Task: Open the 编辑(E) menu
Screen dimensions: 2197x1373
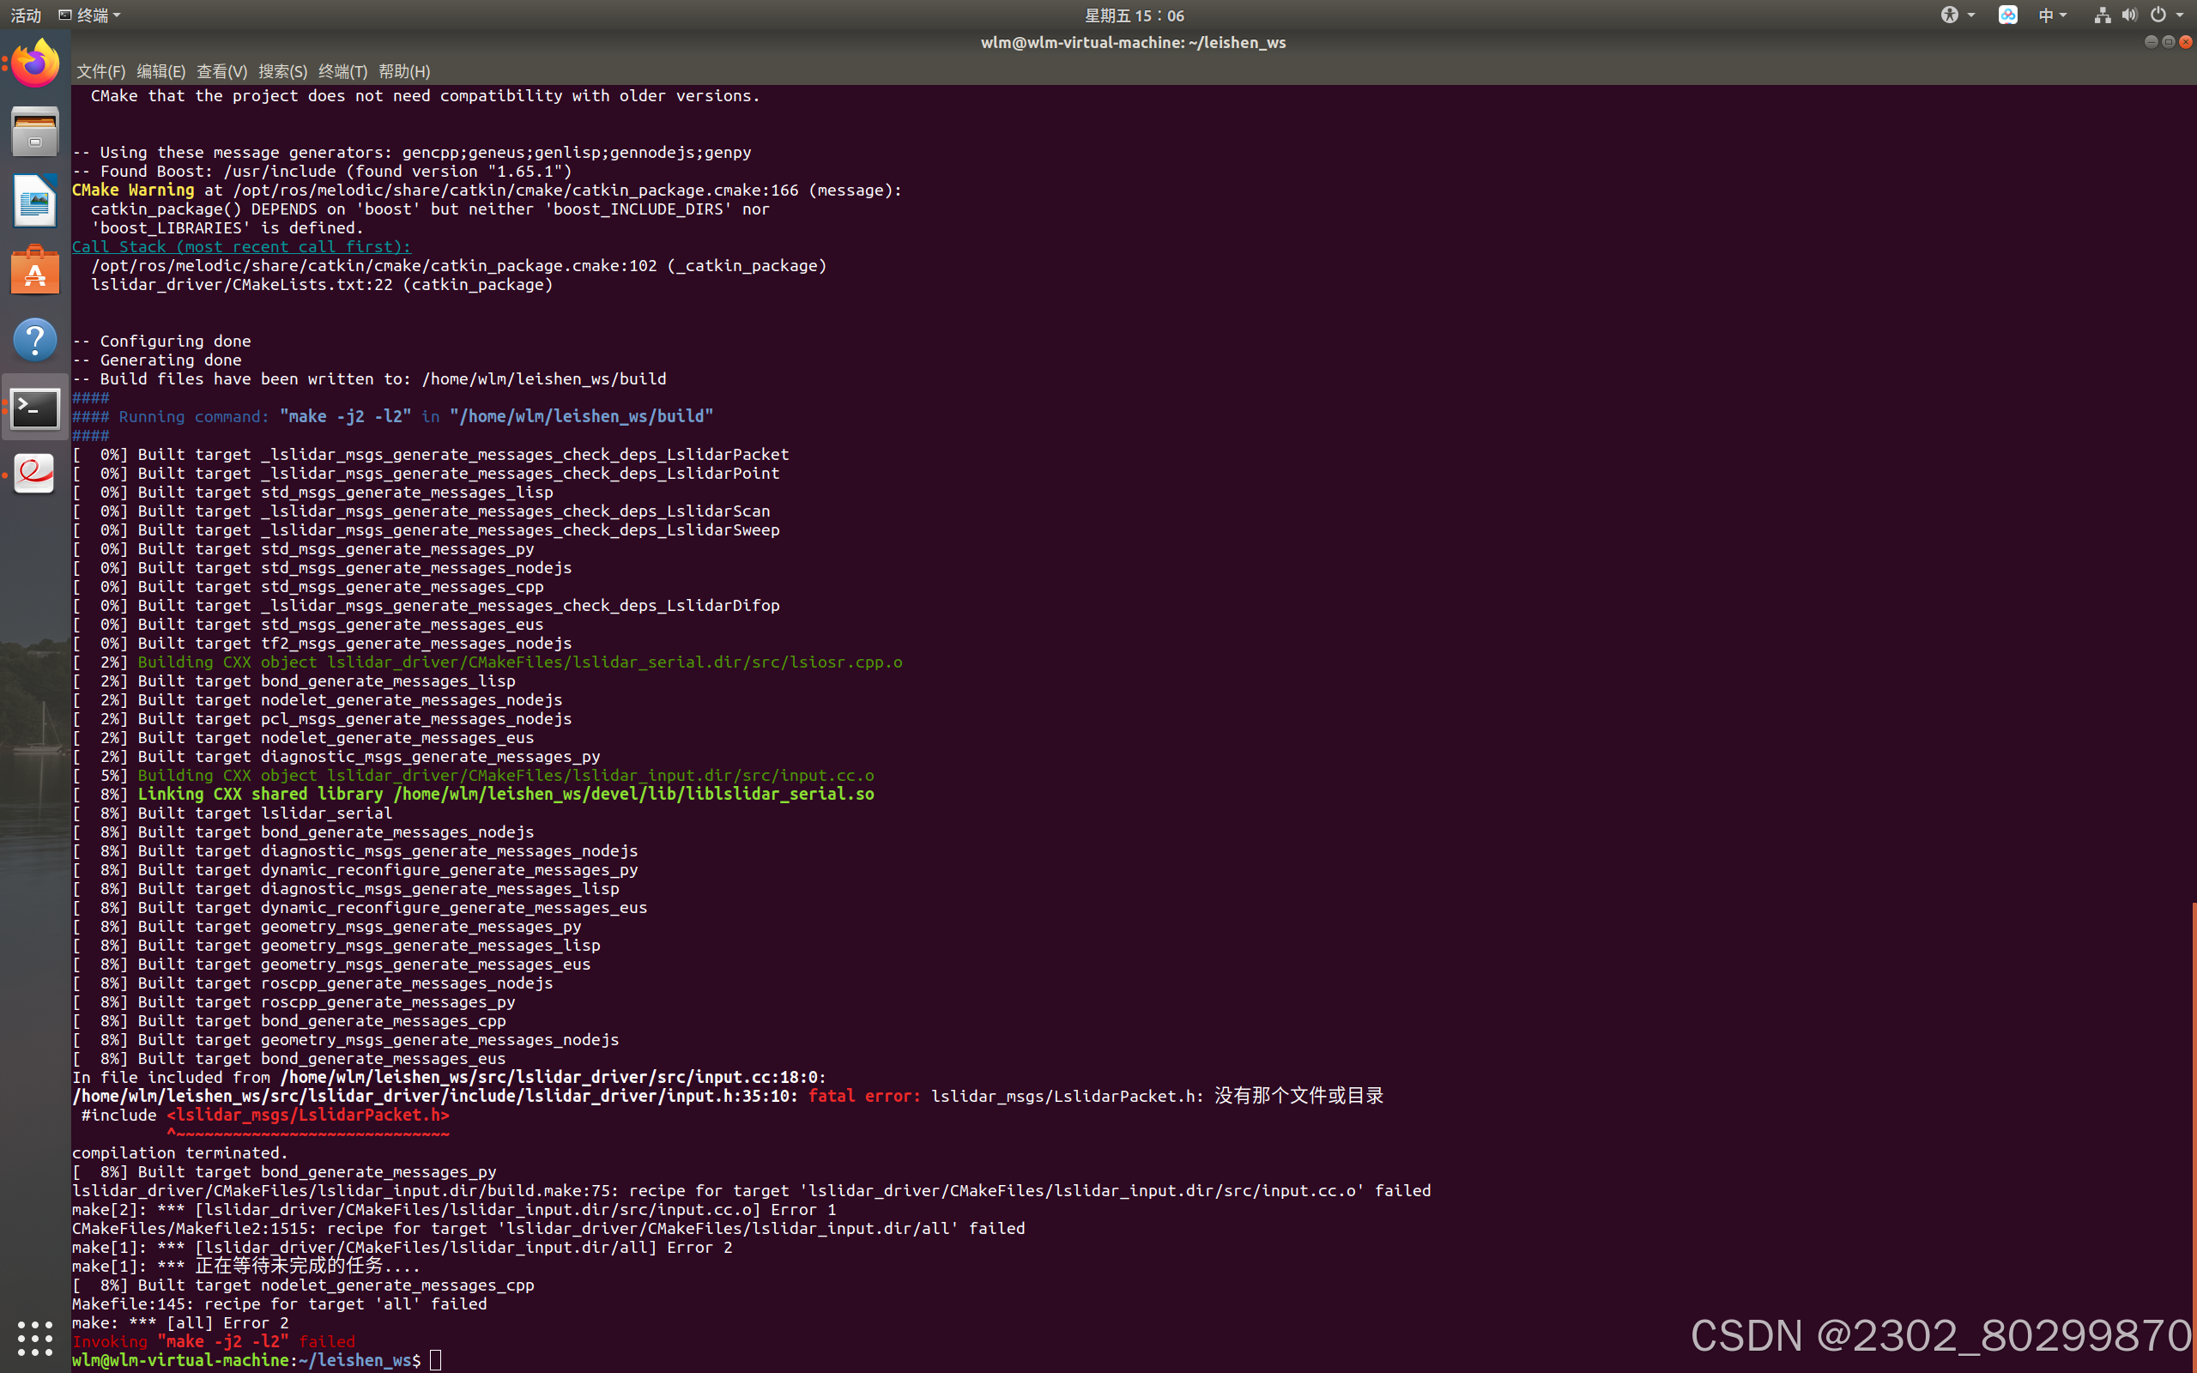Action: tap(160, 71)
